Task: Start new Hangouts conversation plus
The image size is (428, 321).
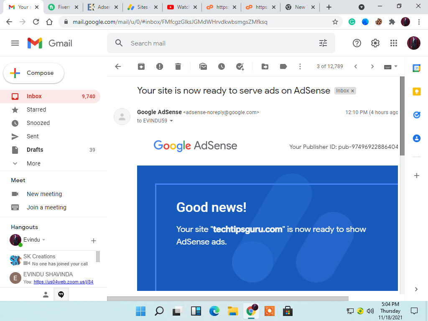Action: [93, 241]
